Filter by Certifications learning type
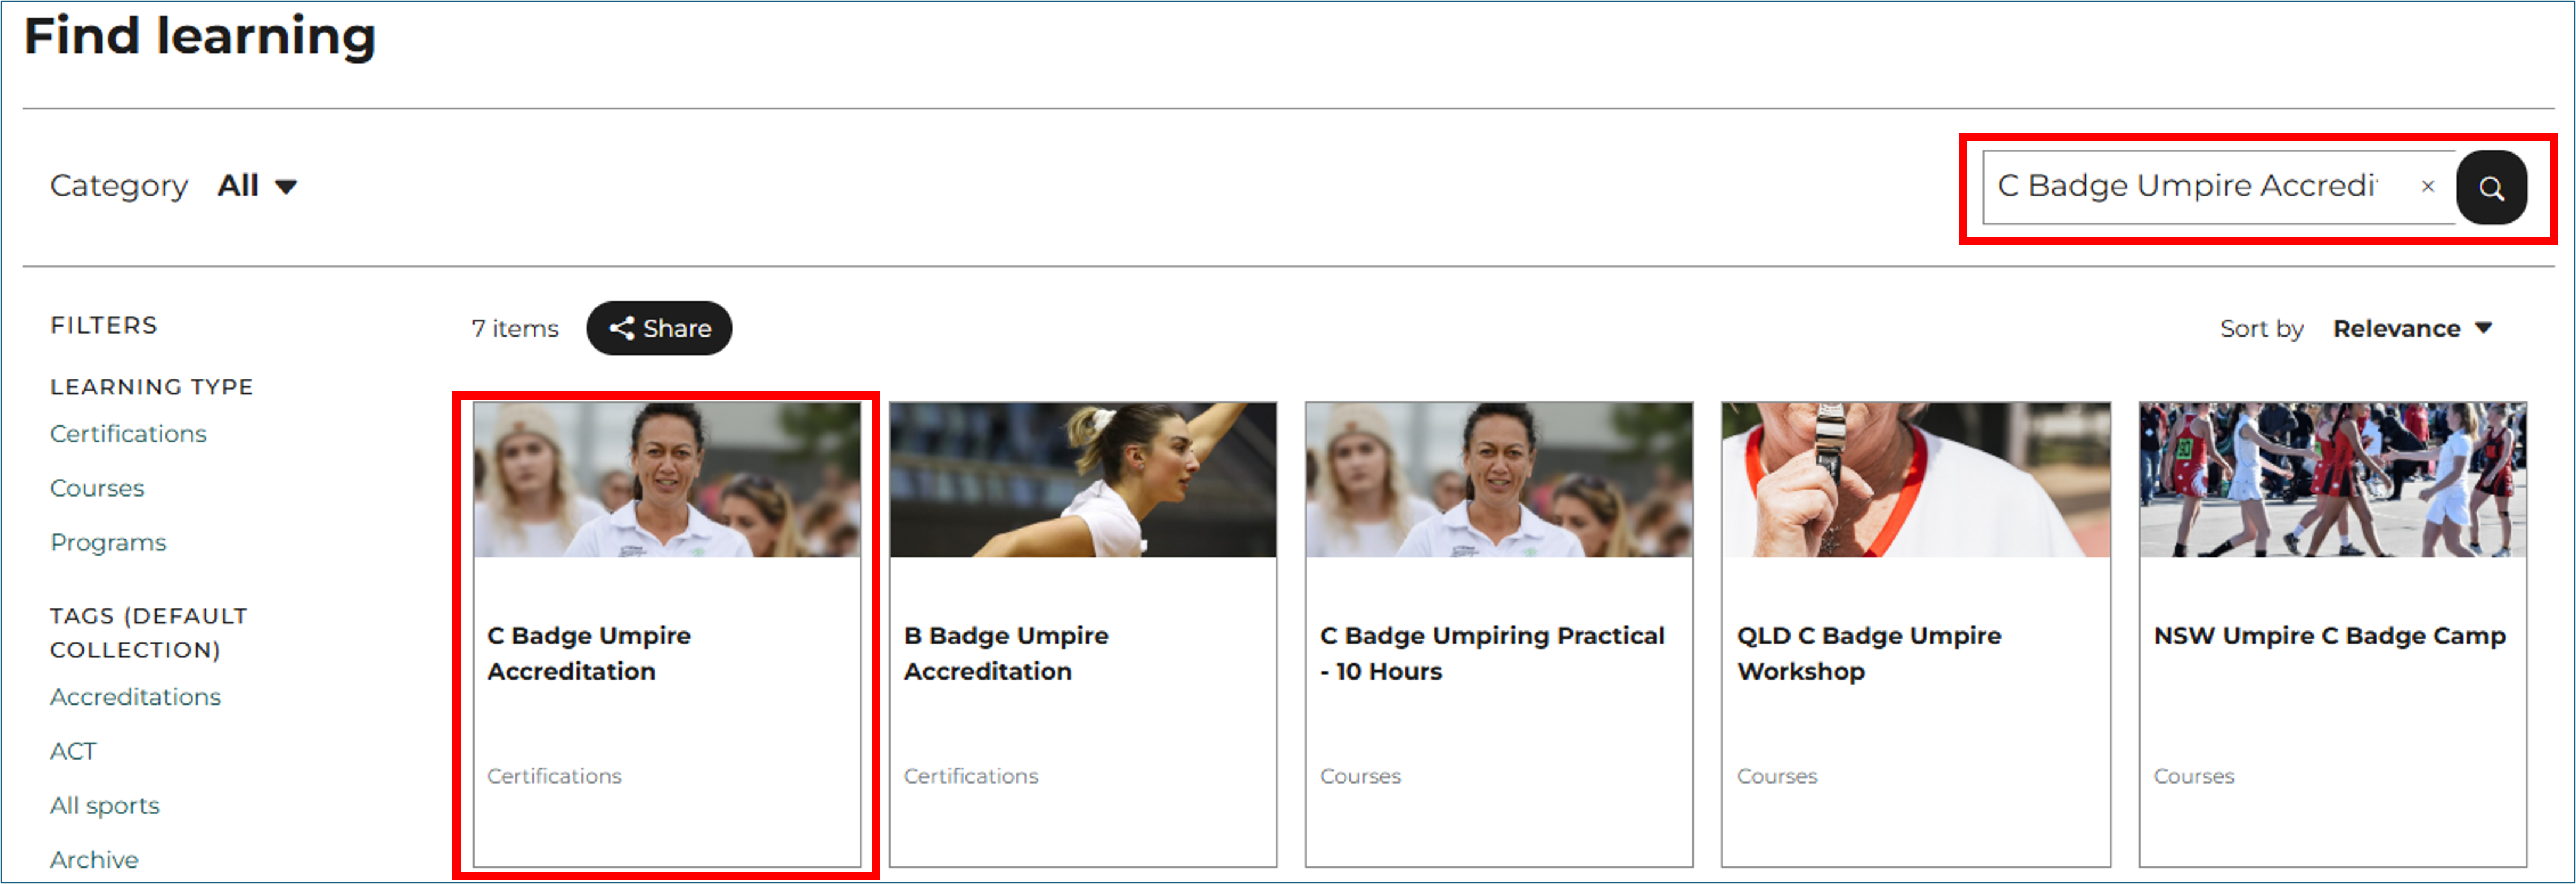 pos(128,434)
